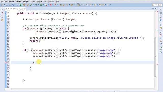Click into the Quick Access field
The height and width of the screenshot is (92, 163).
tap(157, 5)
